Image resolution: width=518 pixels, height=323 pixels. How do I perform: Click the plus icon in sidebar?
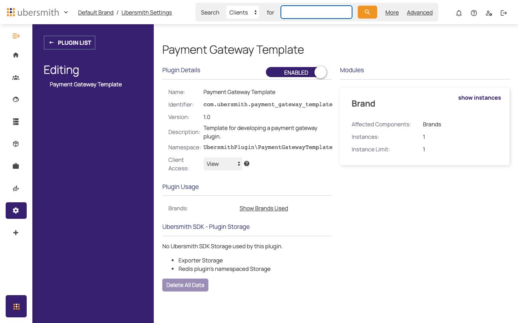coord(16,233)
